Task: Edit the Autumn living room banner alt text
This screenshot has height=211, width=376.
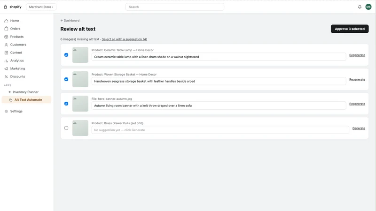Action: point(219,106)
